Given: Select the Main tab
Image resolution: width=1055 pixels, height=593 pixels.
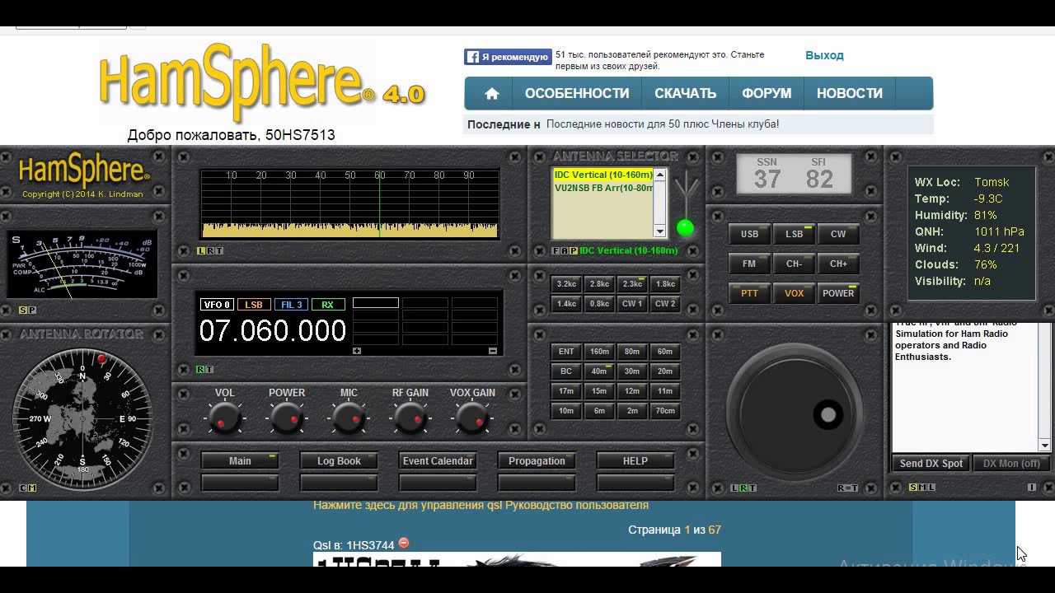Looking at the screenshot, I should 240,461.
